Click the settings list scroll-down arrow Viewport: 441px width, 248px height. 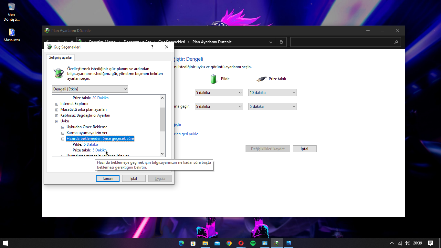(x=163, y=154)
